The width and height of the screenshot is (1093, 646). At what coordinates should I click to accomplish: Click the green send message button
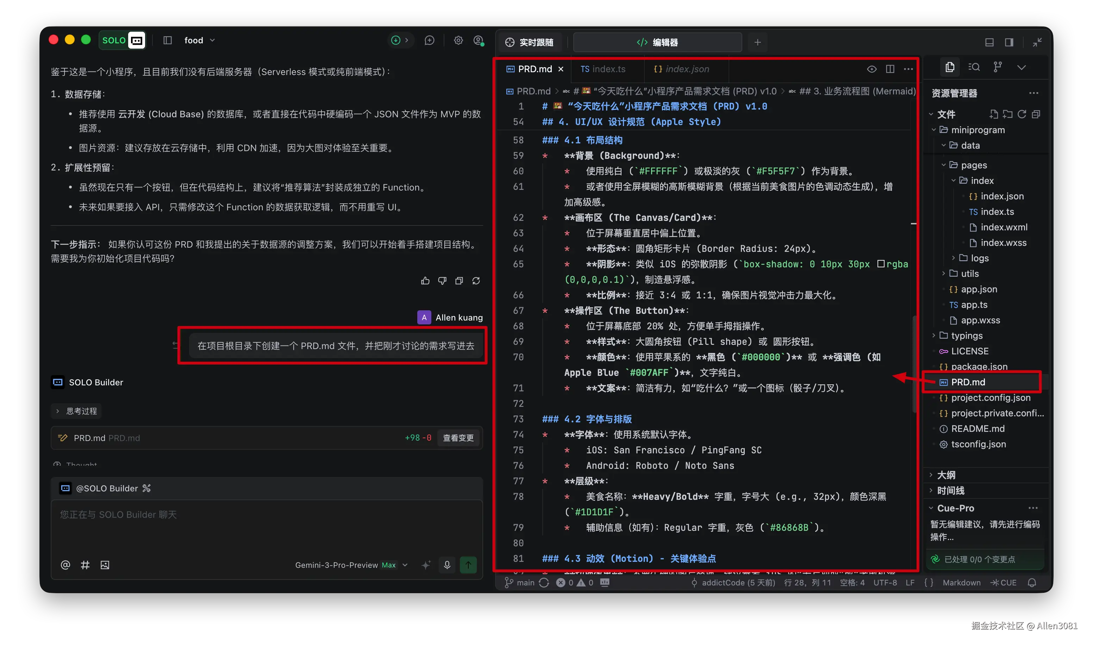(x=468, y=565)
